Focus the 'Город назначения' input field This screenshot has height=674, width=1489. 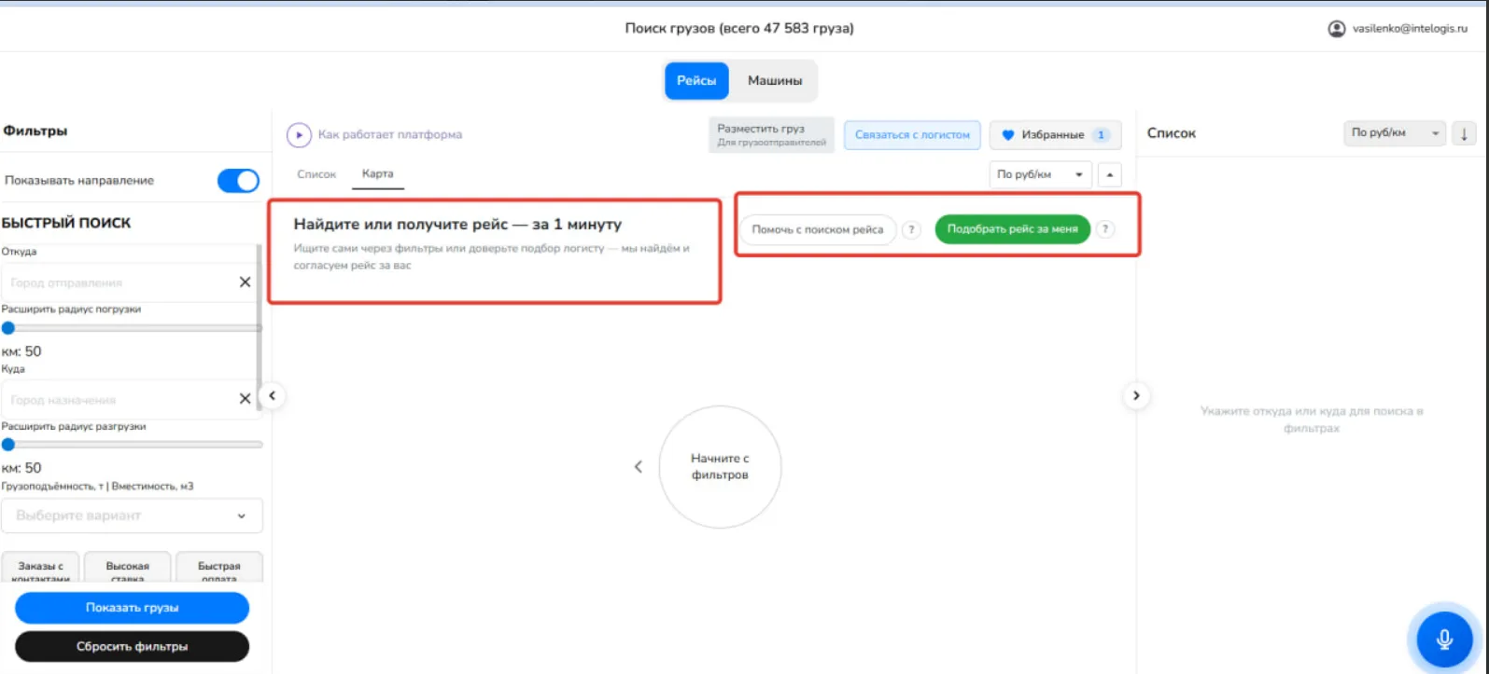pyautogui.click(x=119, y=399)
